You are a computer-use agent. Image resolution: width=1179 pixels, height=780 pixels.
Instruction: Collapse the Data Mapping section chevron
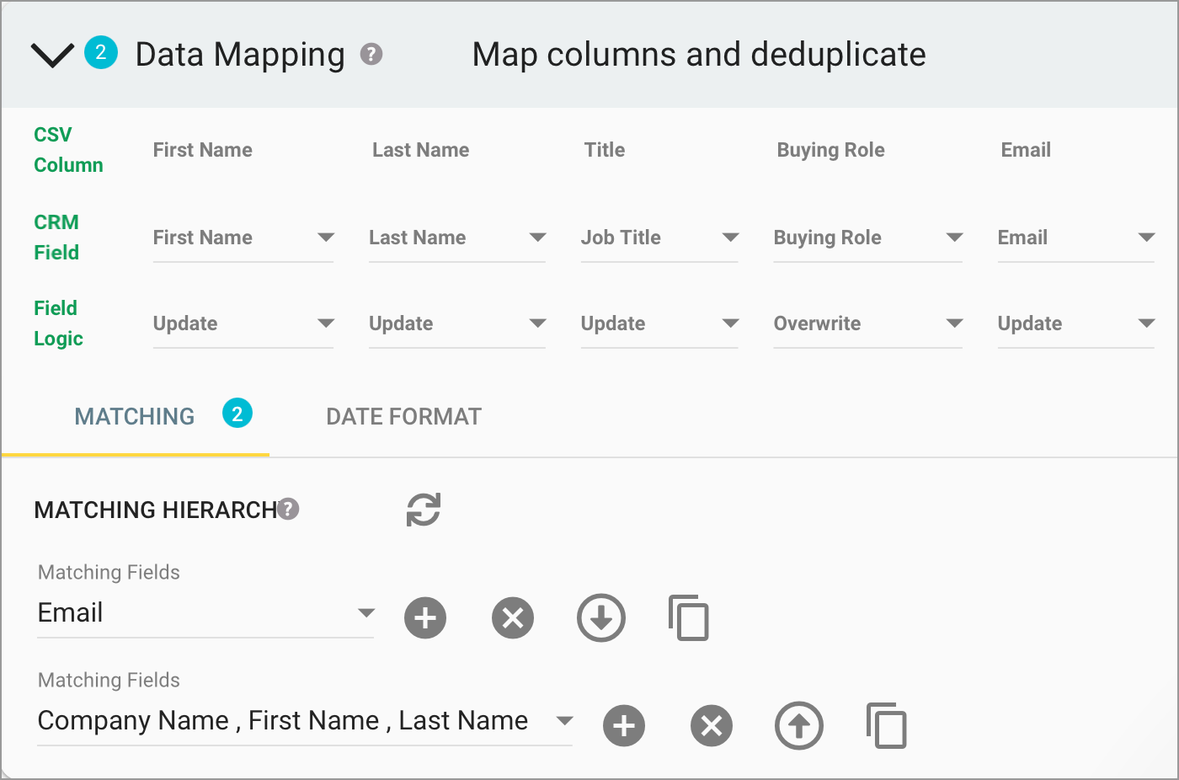point(52,56)
